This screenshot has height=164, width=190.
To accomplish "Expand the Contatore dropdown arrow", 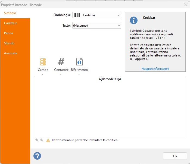I will pyautogui.click(x=61, y=74).
